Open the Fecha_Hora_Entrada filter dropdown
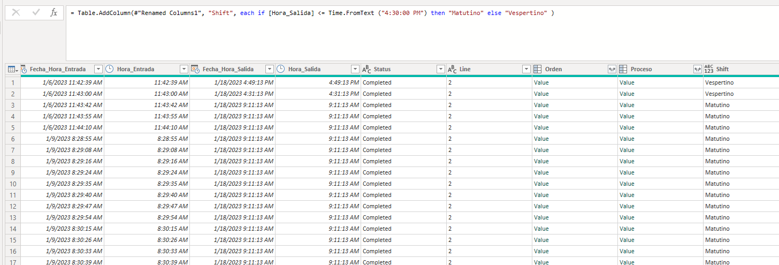Image resolution: width=779 pixels, height=265 pixels. (98, 69)
